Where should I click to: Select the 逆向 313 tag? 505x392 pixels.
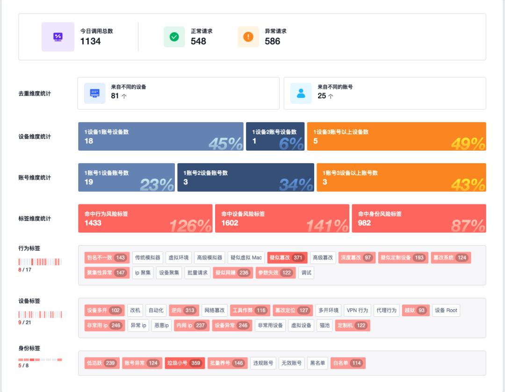[x=184, y=311]
